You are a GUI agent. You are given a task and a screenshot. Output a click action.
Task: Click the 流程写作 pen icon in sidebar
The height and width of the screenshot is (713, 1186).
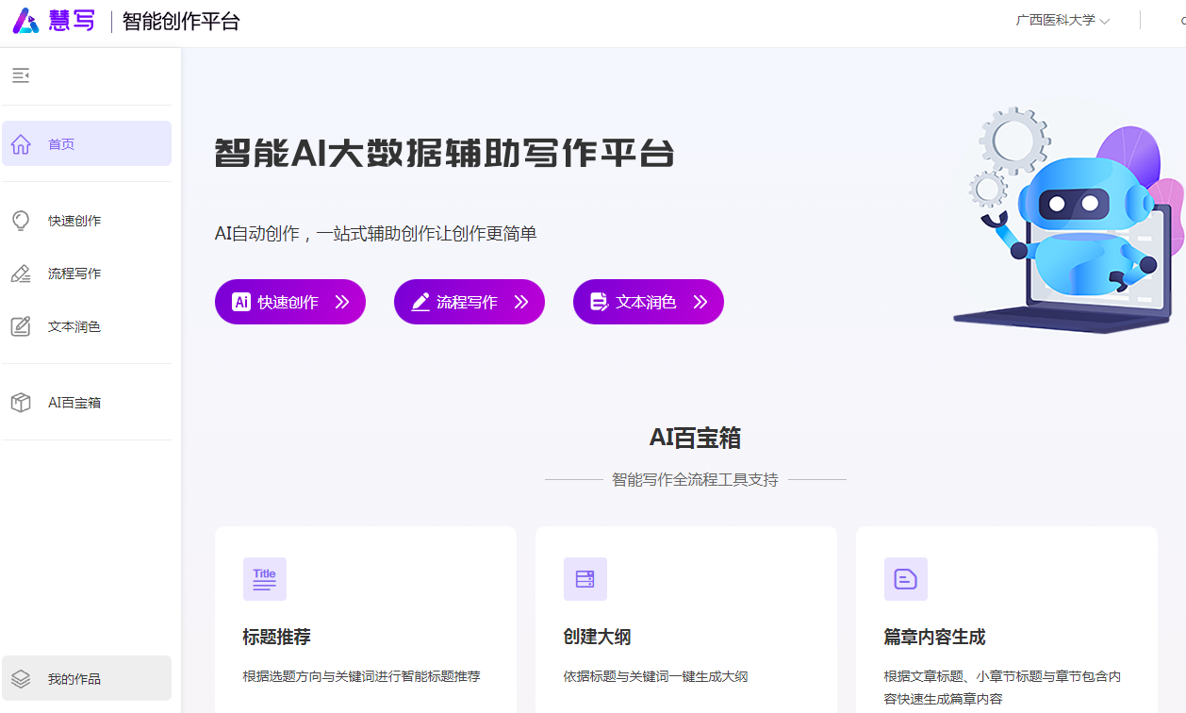click(x=21, y=273)
